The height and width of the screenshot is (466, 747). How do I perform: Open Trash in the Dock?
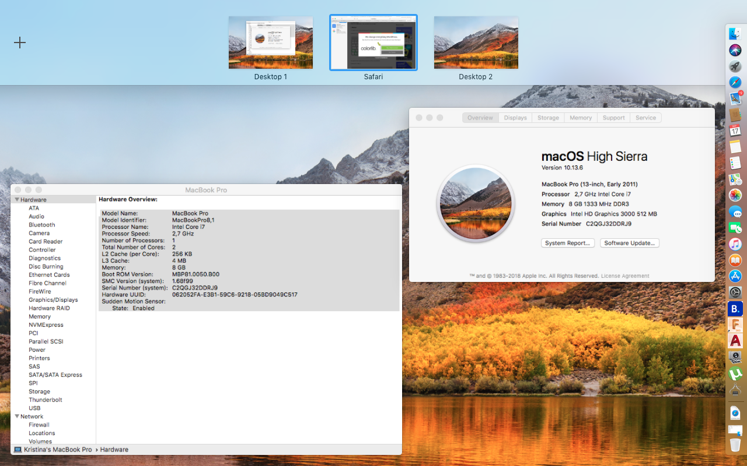point(735,445)
